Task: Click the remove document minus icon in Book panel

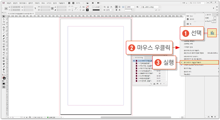Action: pyautogui.click(x=164, y=84)
